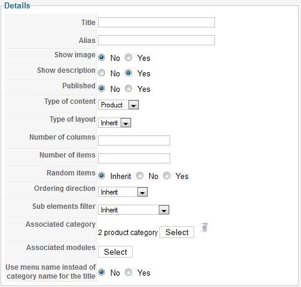Expand the Ordering direction dropdown

click(123, 192)
